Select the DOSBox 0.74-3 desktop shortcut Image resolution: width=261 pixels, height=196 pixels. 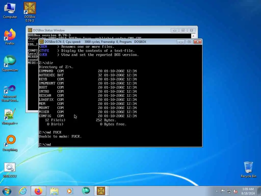pos(30,12)
